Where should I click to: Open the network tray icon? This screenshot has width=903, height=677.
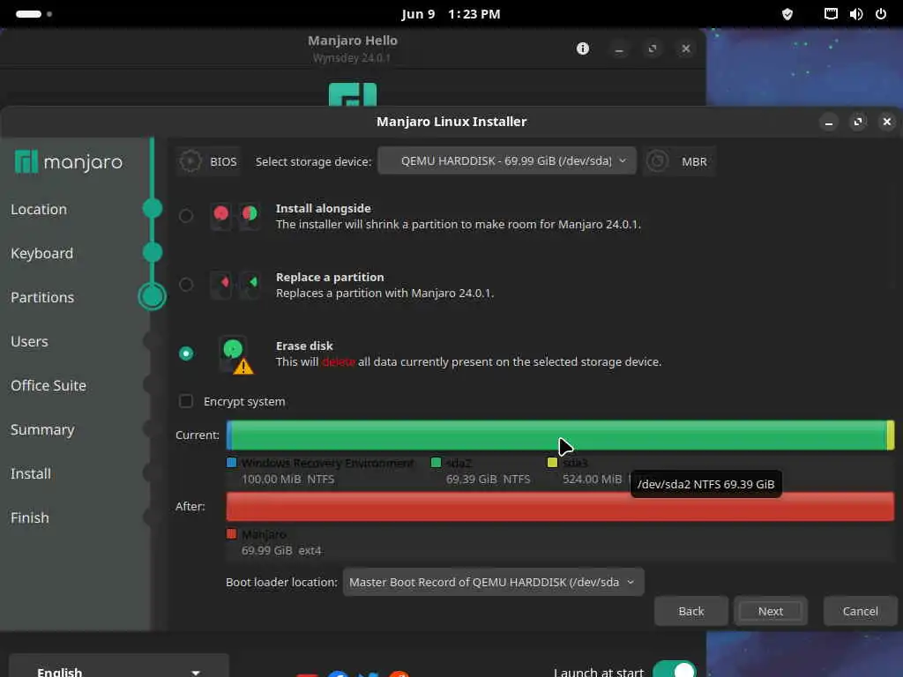tap(831, 14)
